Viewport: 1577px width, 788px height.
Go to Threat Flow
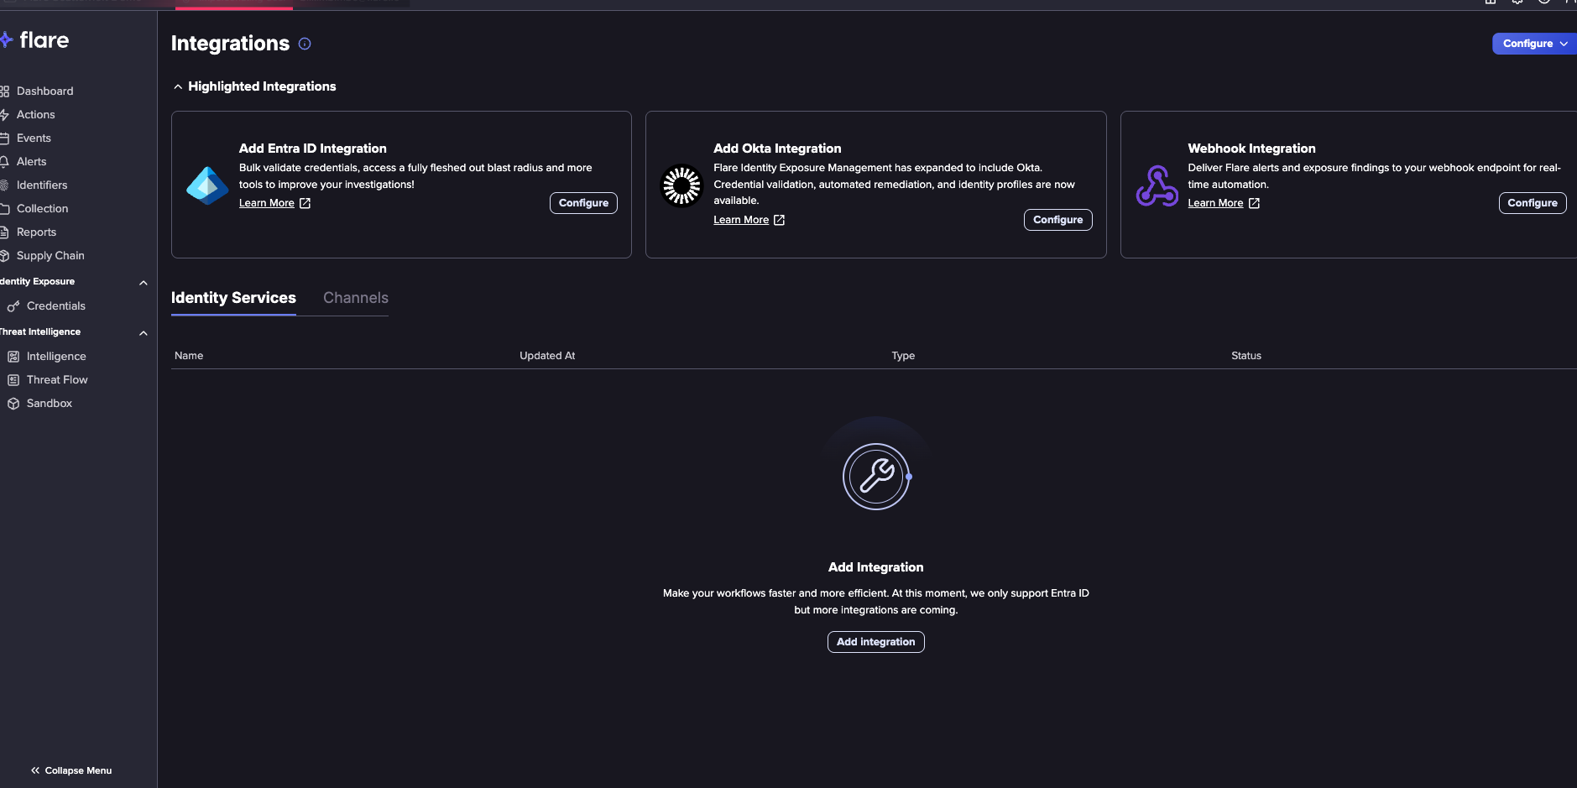coord(57,380)
